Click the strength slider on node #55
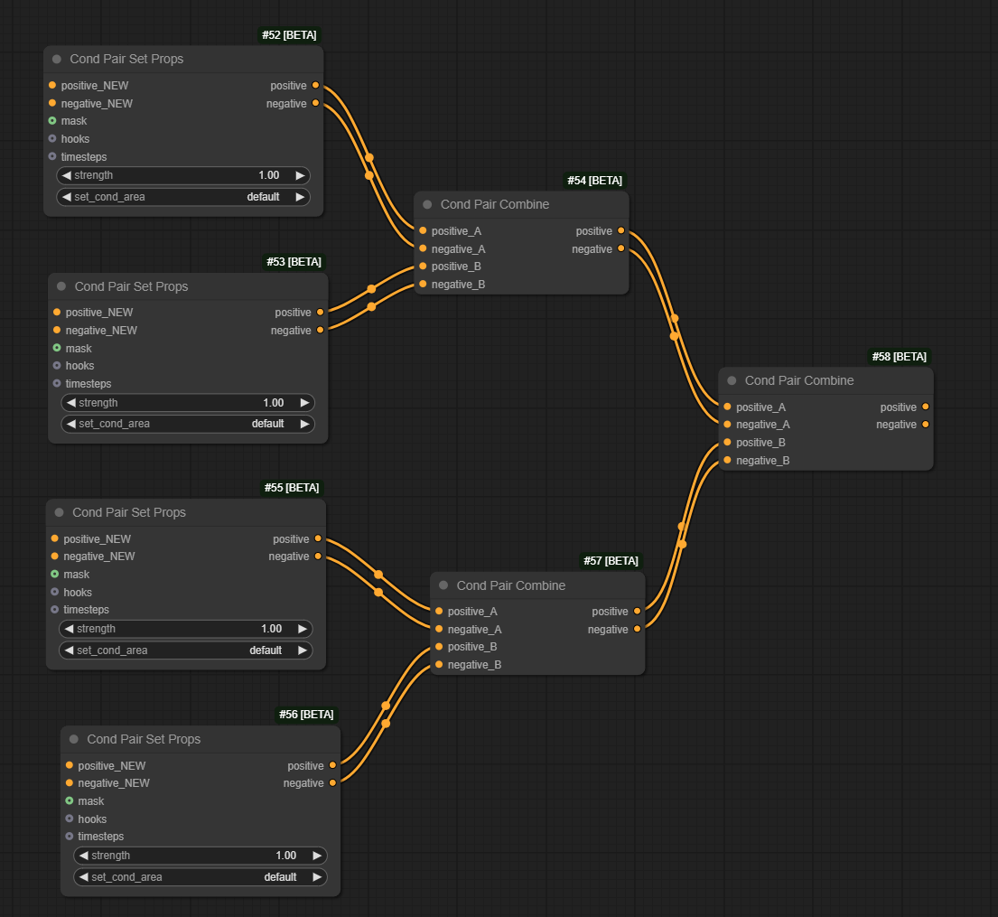 (x=186, y=628)
